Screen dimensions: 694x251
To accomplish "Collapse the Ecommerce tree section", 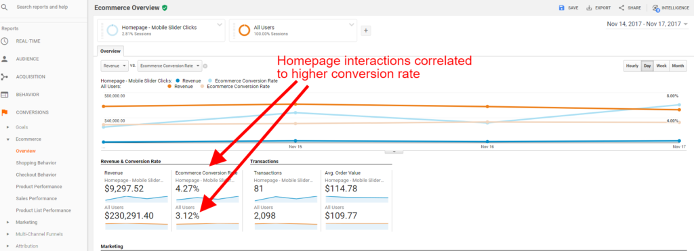I will pyautogui.click(x=7, y=139).
